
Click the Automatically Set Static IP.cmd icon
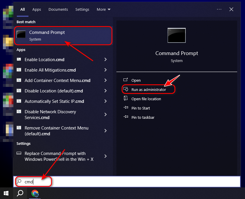pyautogui.click(x=19, y=101)
